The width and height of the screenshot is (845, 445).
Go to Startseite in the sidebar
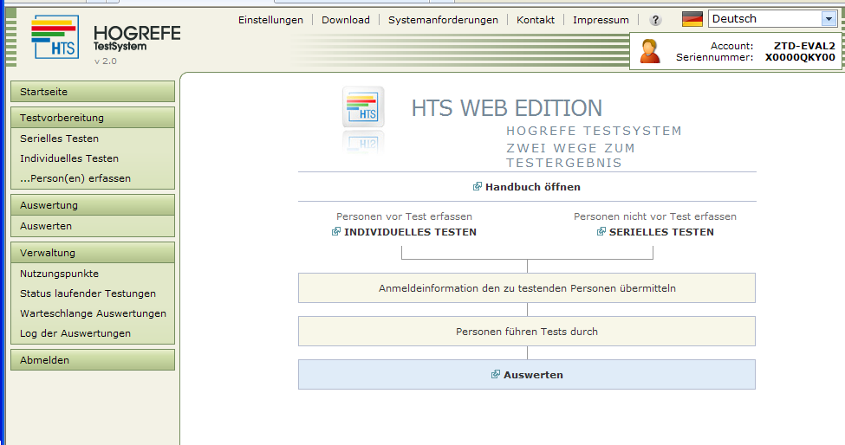(92, 92)
